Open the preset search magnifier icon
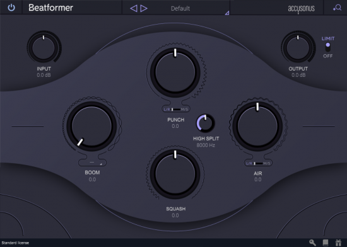Image resolution: width=347 pixels, height=247 pixels. click(337, 8)
